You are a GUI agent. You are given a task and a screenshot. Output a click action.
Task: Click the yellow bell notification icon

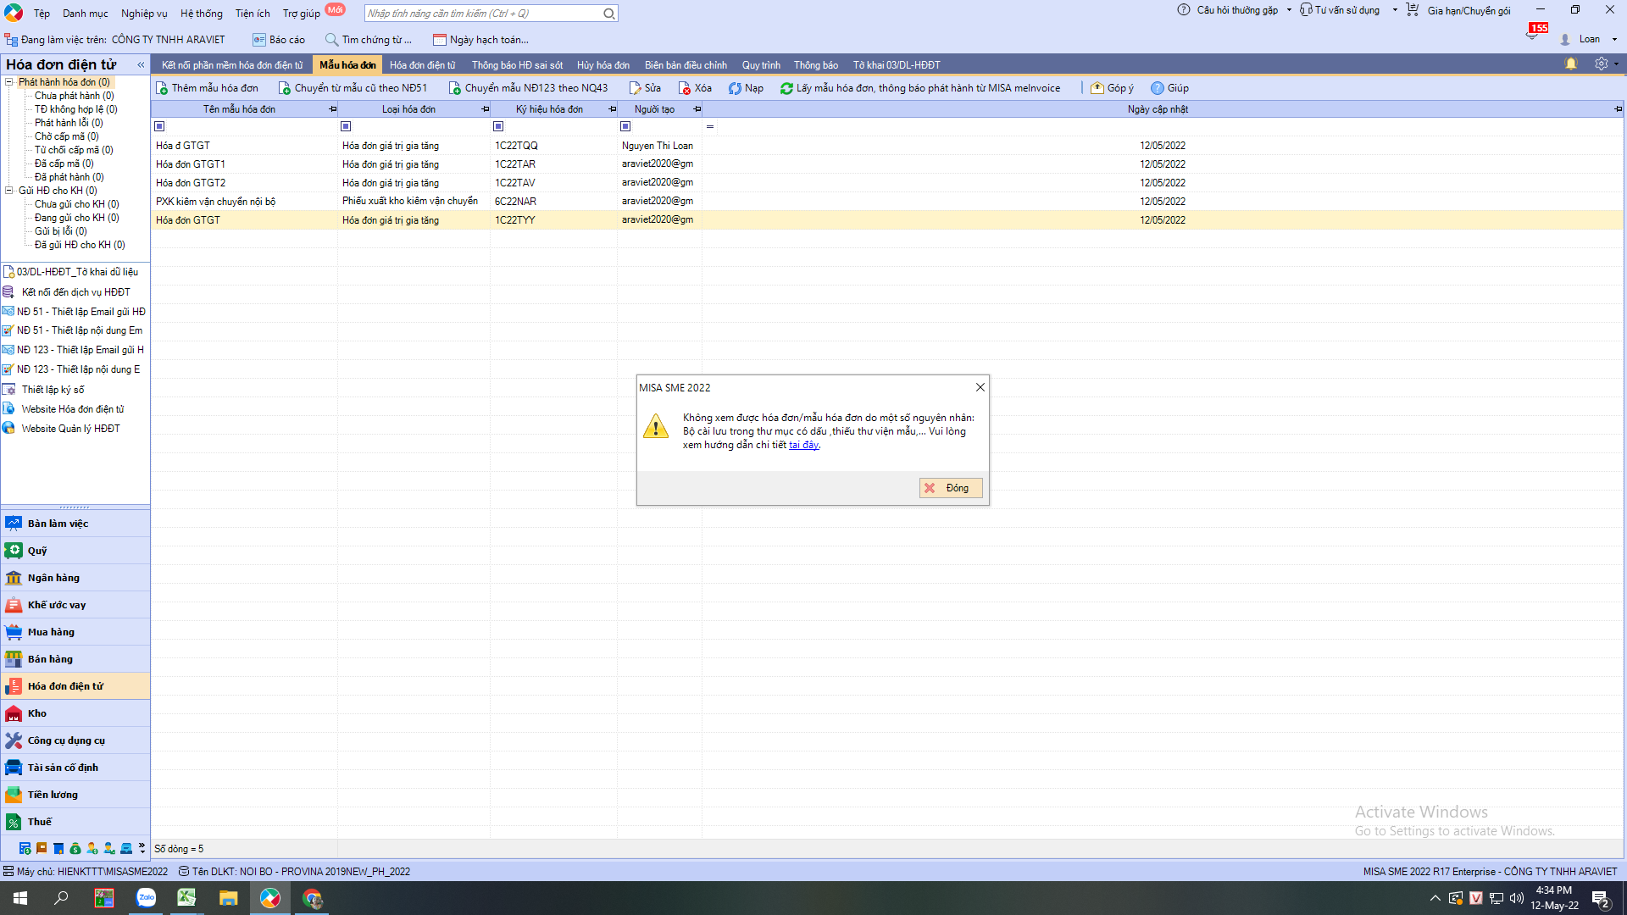[x=1570, y=64]
